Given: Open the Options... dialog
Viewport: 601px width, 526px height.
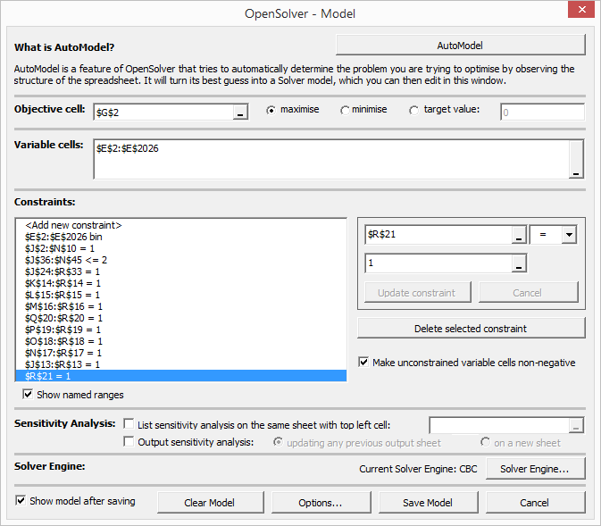Looking at the screenshot, I should coord(321,502).
